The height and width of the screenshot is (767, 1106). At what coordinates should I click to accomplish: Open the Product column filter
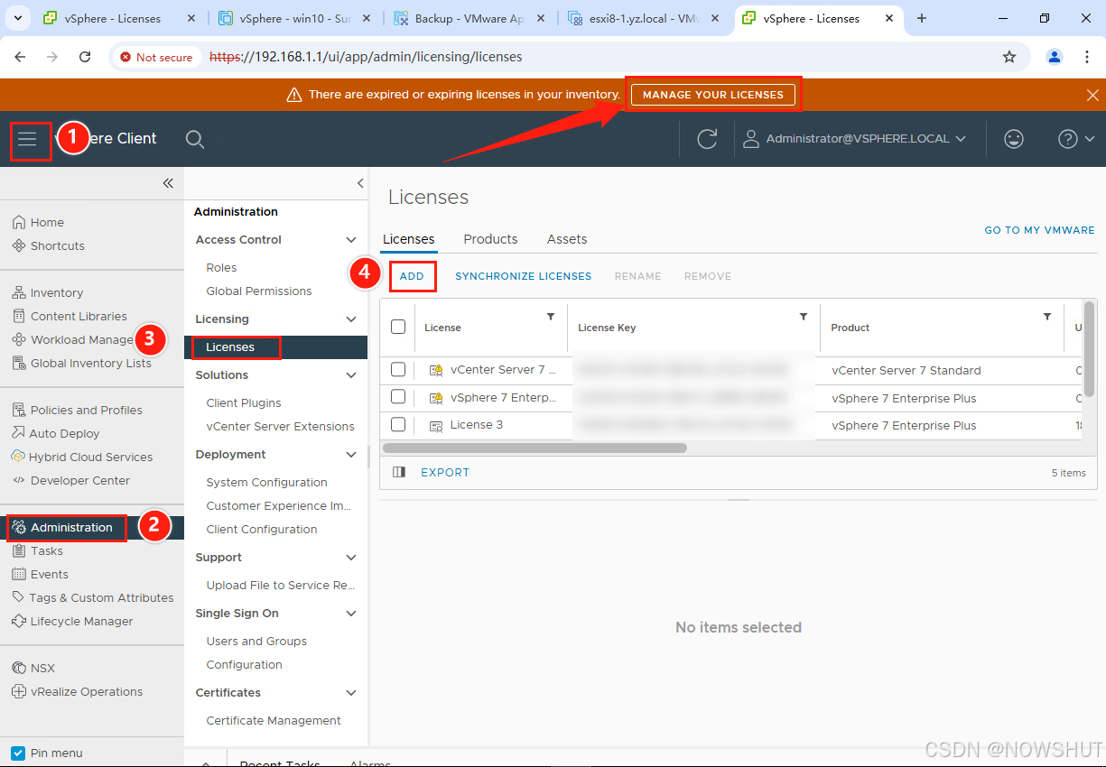tap(1047, 317)
